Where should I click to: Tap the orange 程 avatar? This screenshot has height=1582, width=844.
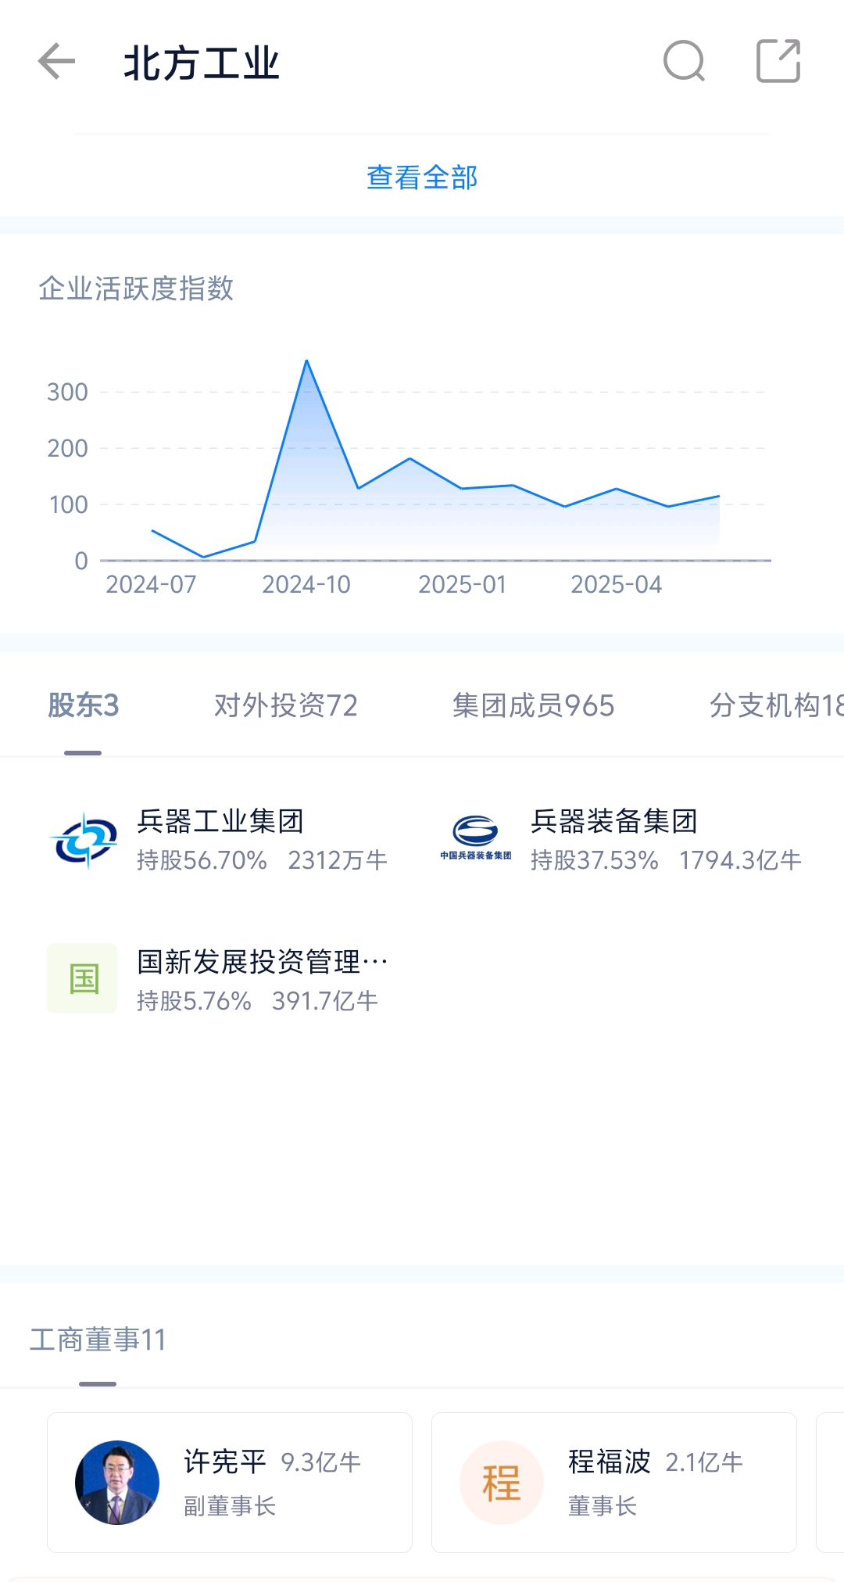click(x=502, y=1482)
